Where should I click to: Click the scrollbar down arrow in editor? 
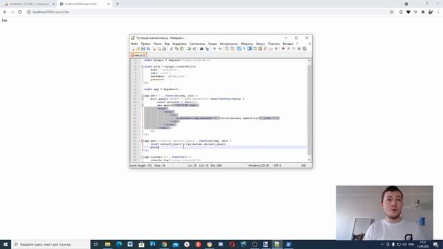coord(309,160)
